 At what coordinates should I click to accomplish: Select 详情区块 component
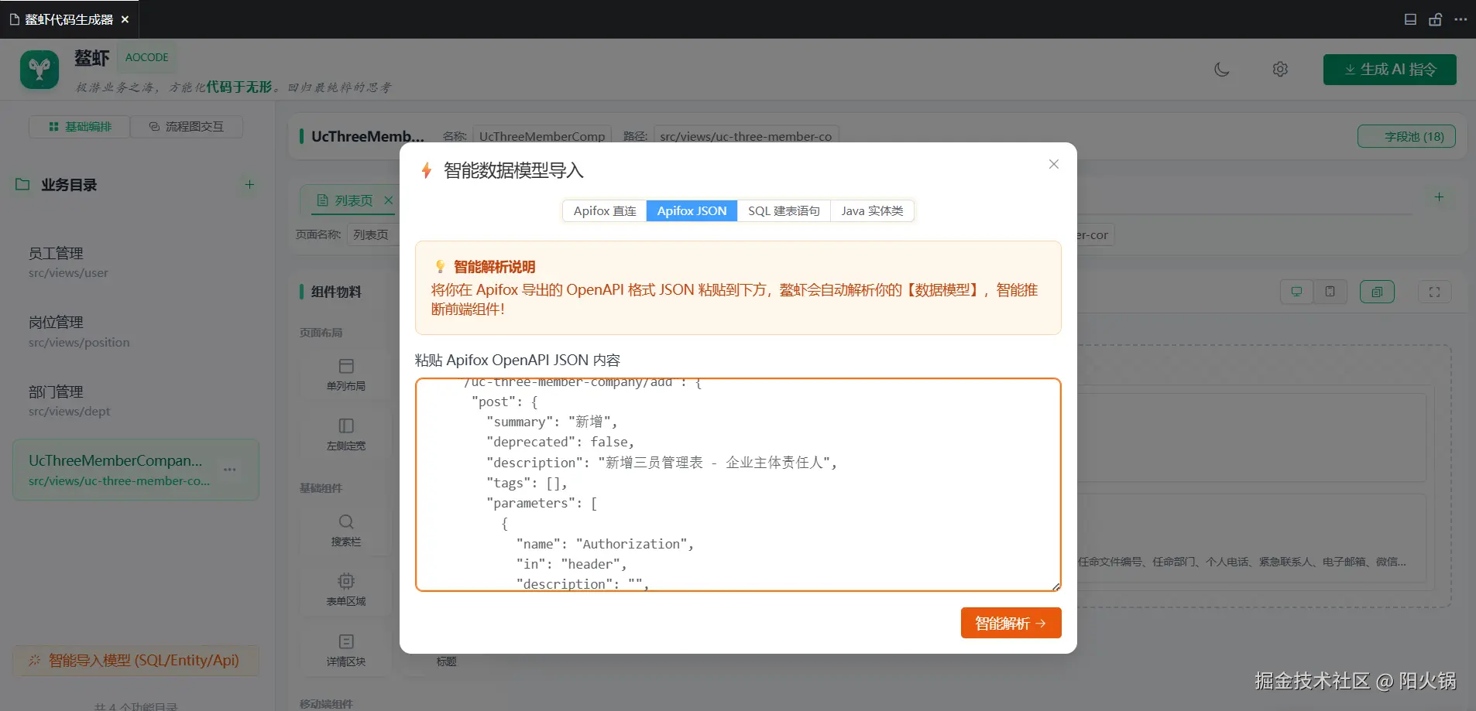[346, 650]
